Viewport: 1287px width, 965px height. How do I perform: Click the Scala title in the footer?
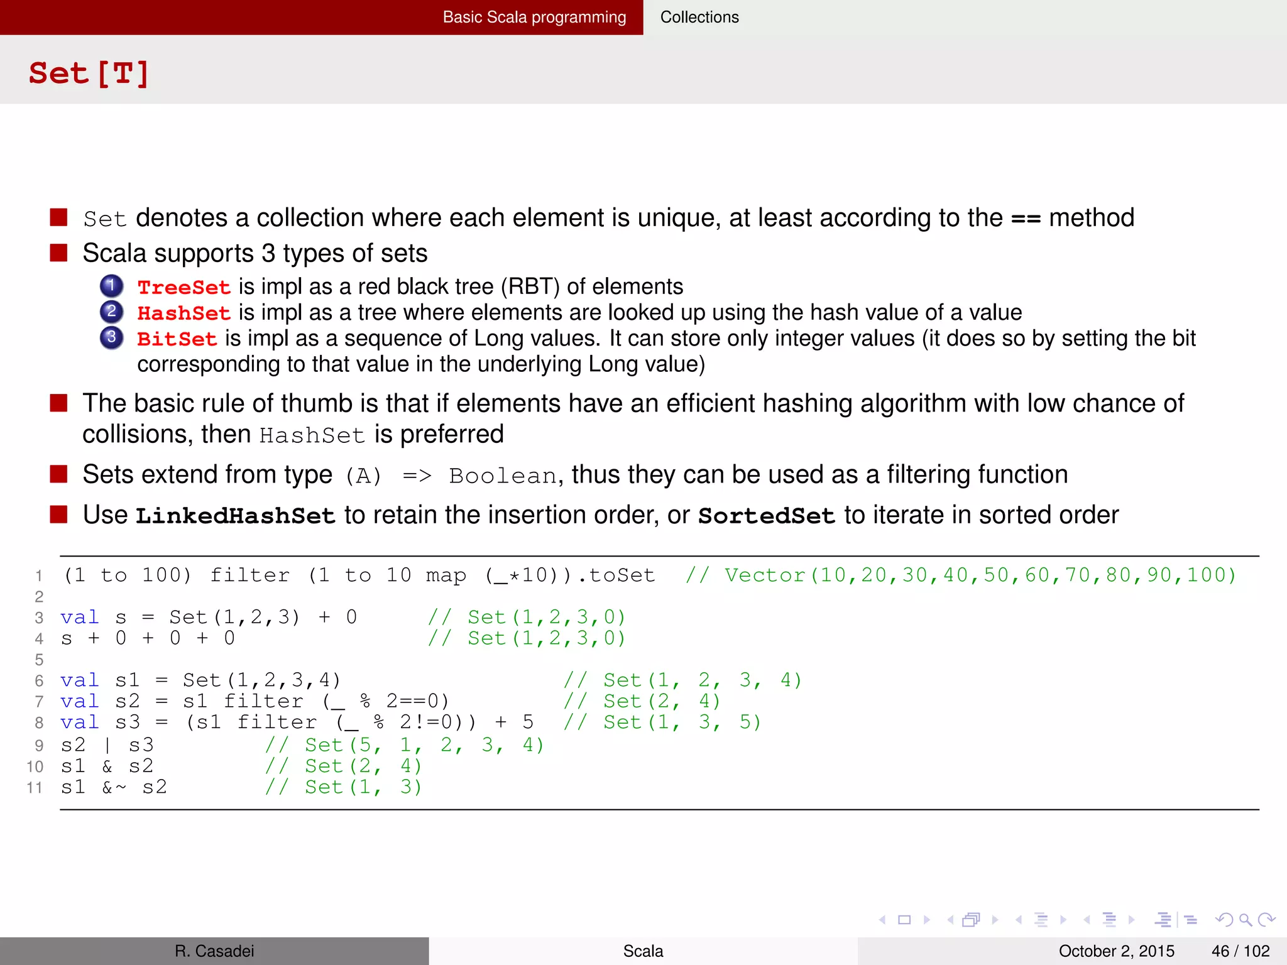643,951
